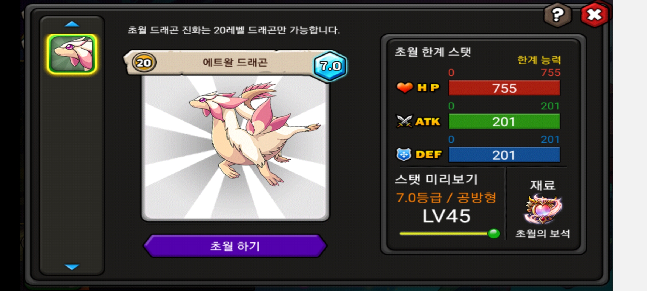Click the down arrow in dragon list
647x291 pixels.
[72, 267]
